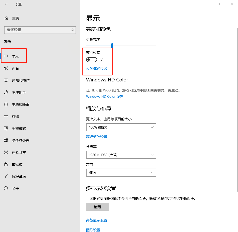Click the info icon beside 关于
This screenshot has height=232, width=238.
click(6, 188)
